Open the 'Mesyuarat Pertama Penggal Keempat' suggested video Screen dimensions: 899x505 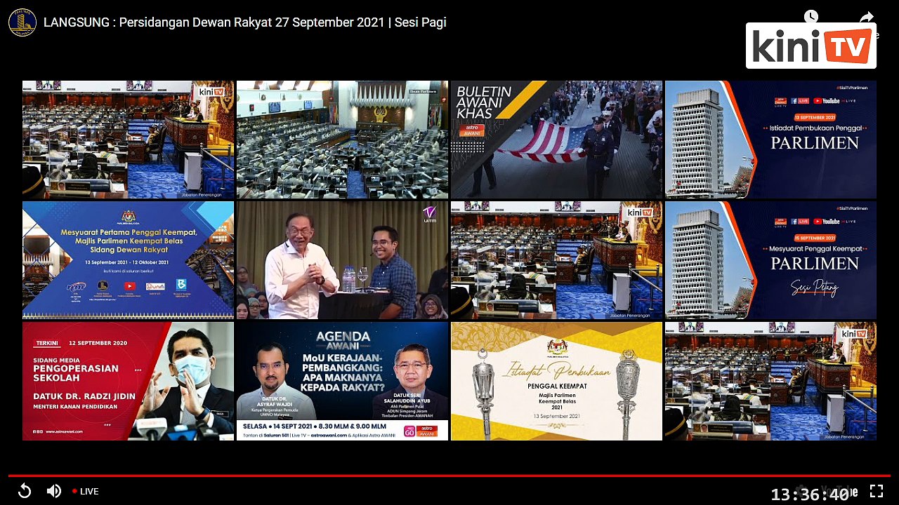point(128,260)
